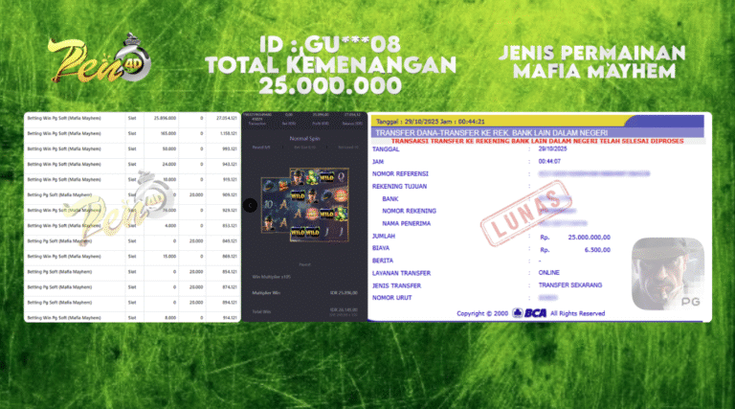Click the 165.000 amount cell
Viewport: 735px width, 409px height.
point(168,134)
